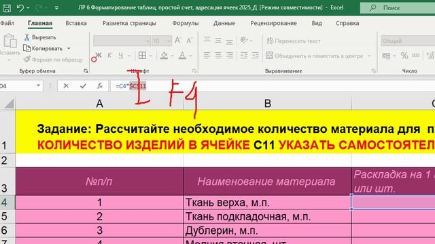Click the increase font size icon
Image resolution: width=435 pixels, height=244 pixels.
coord(178,41)
